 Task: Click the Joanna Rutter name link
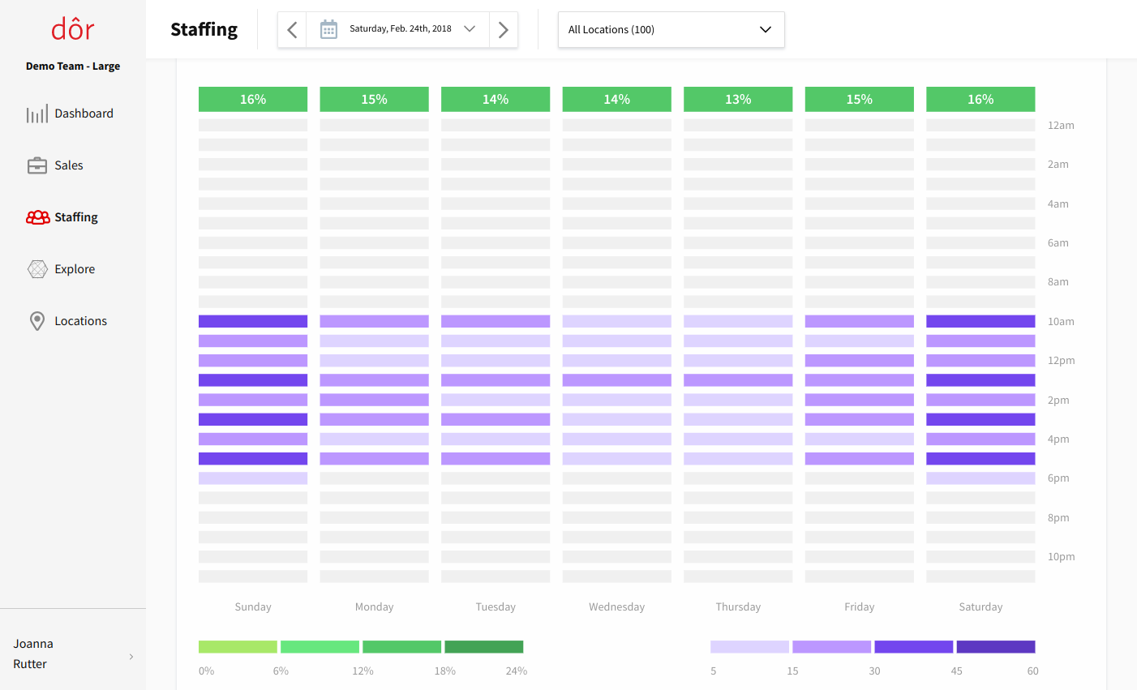(x=33, y=653)
